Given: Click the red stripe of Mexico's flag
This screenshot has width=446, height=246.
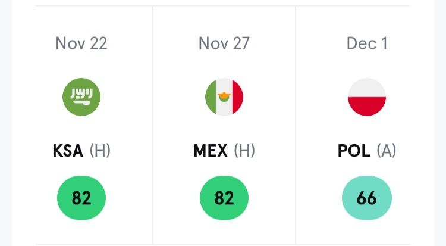Looking at the screenshot, I should [238, 96].
